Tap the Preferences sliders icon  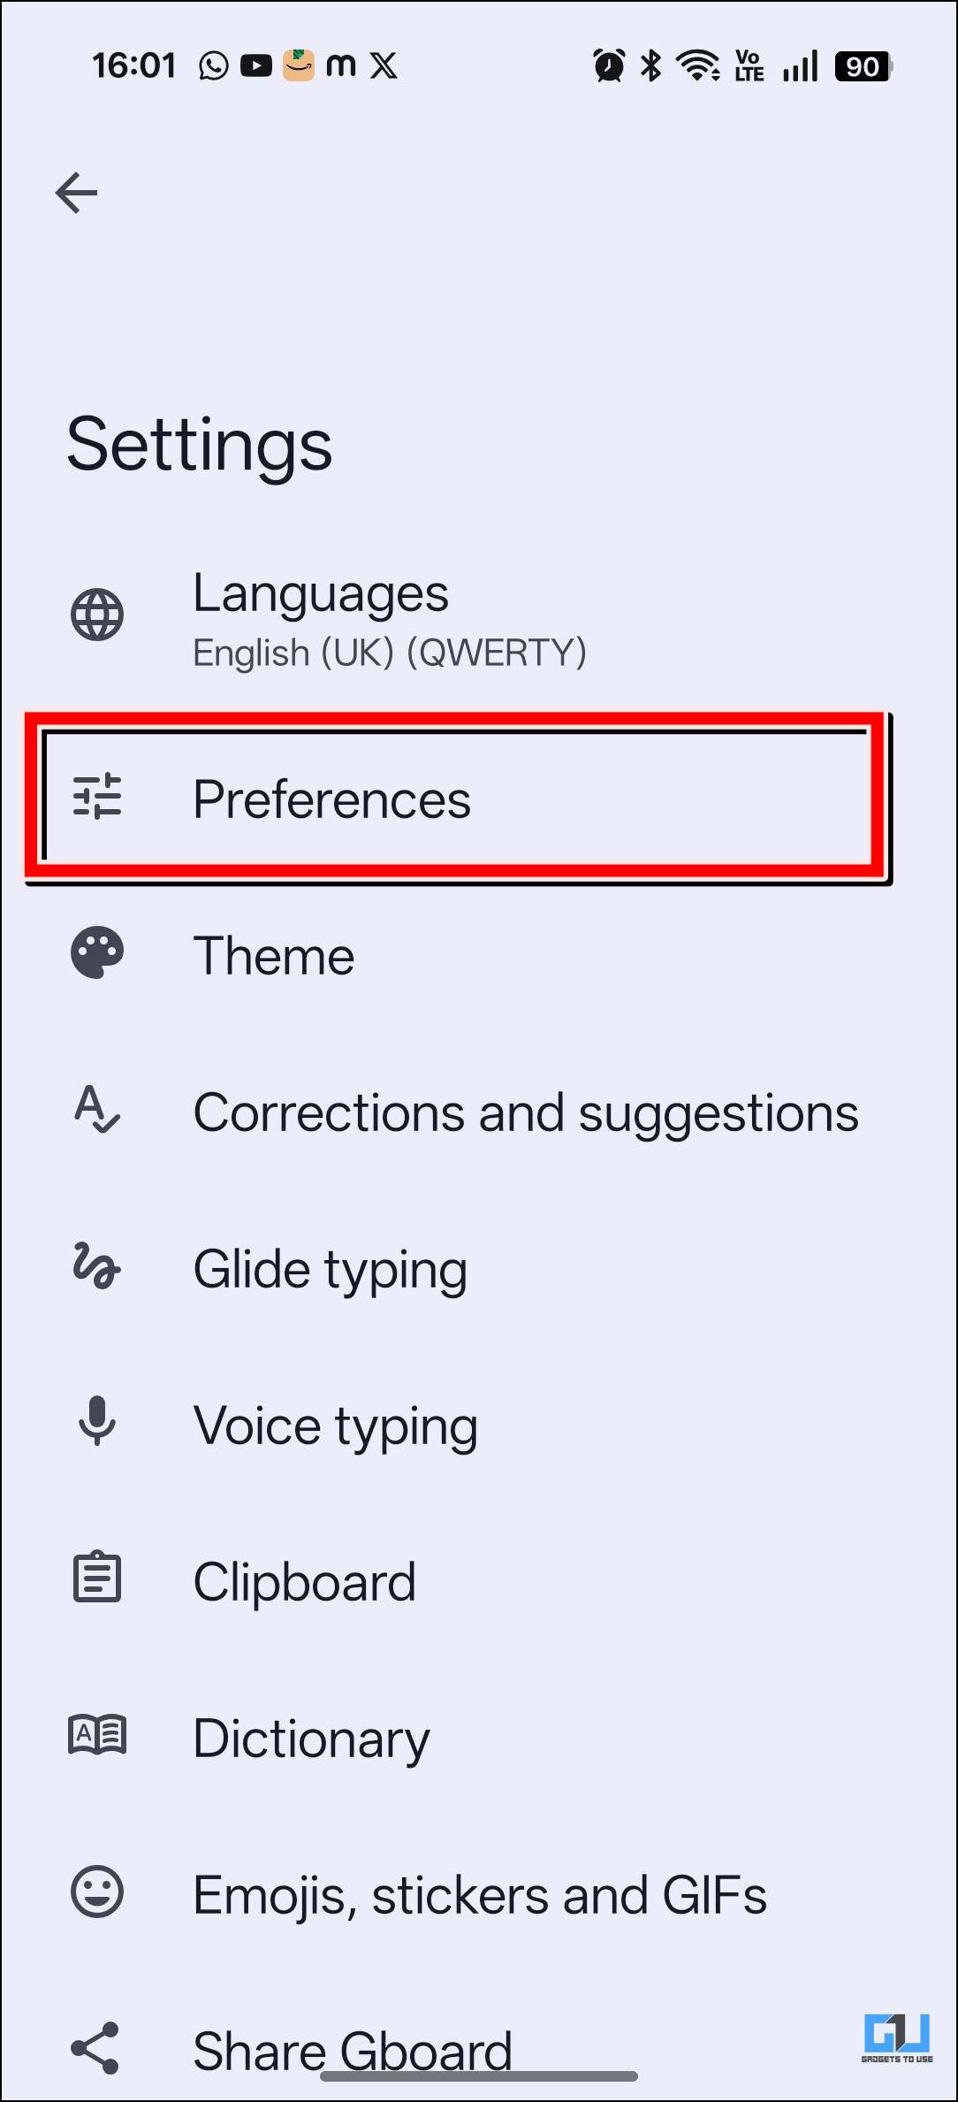click(x=97, y=796)
